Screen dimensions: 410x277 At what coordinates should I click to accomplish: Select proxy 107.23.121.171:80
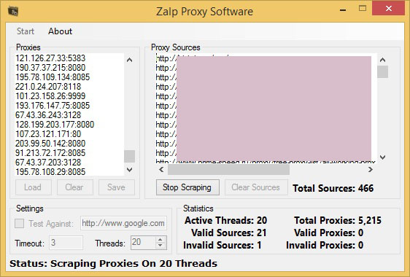[48, 134]
